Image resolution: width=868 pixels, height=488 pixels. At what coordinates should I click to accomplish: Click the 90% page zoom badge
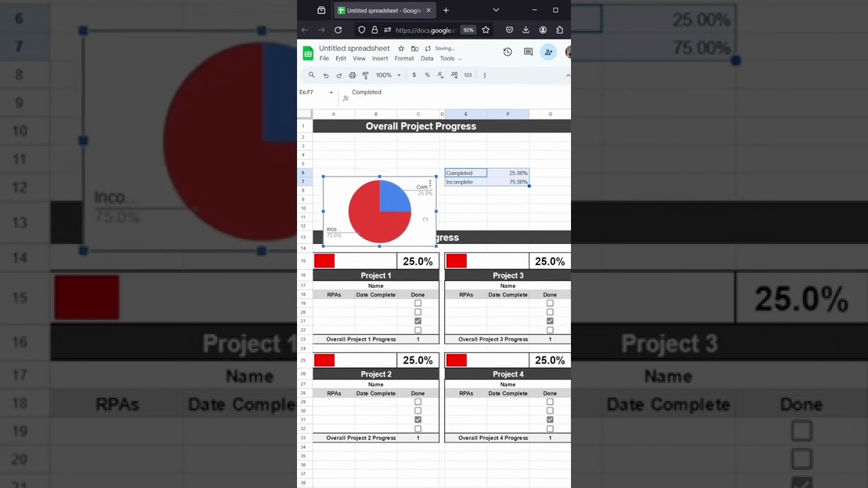tap(468, 30)
